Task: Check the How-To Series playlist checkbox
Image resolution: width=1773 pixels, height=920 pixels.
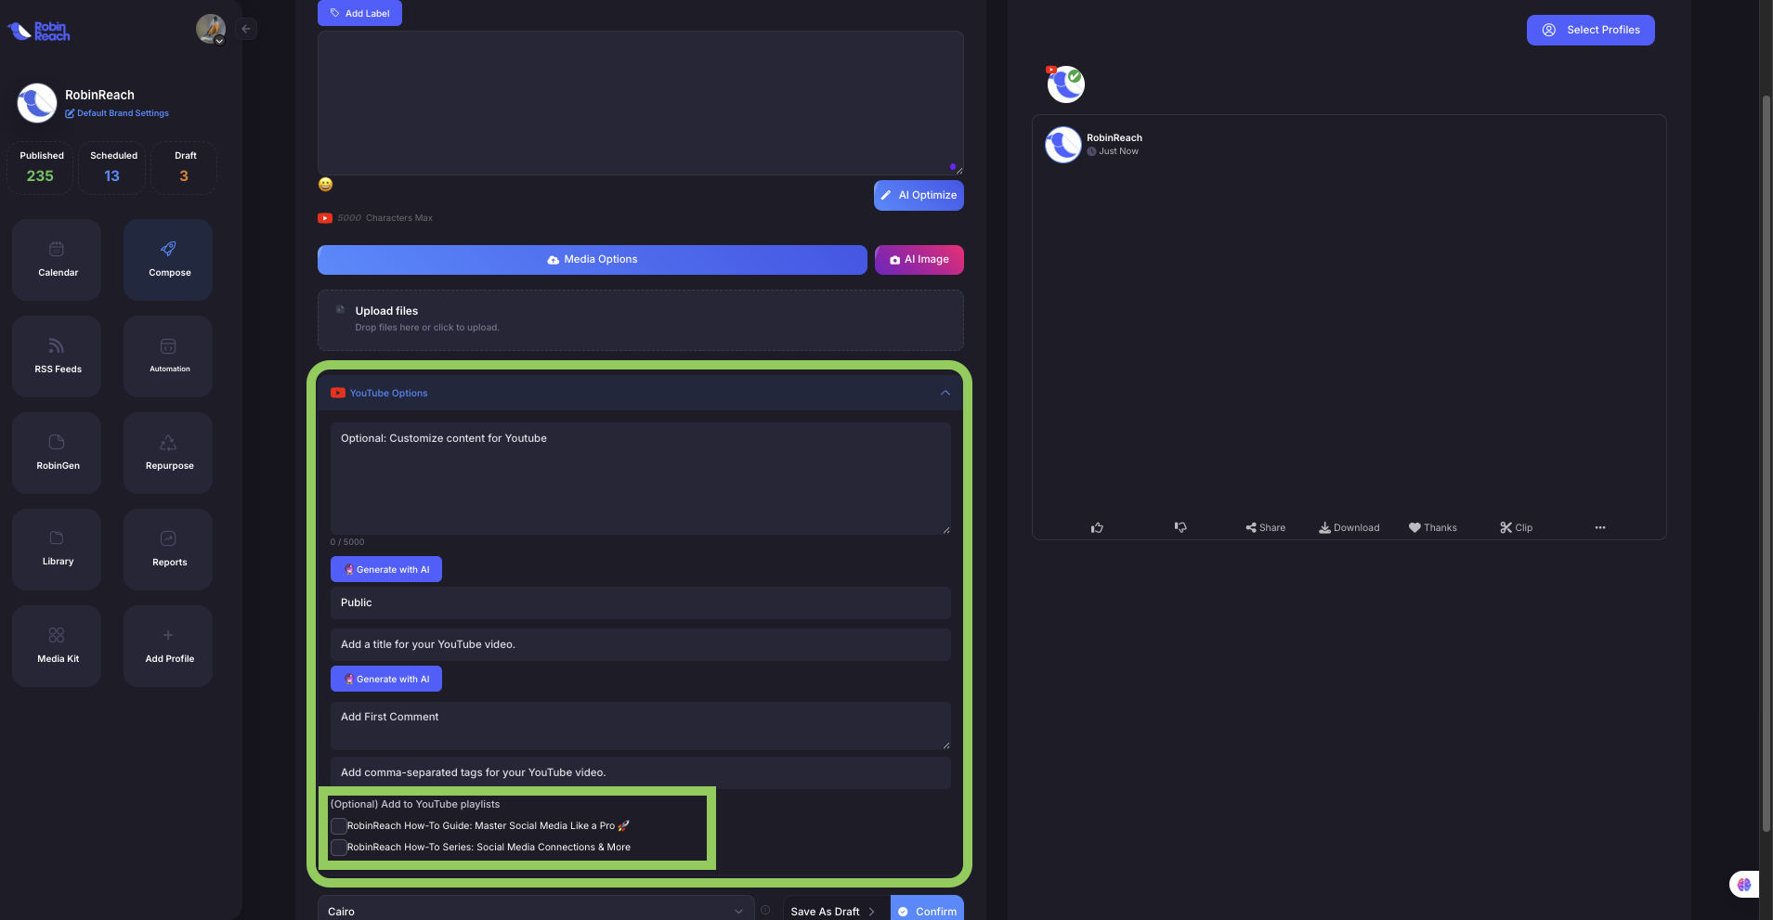Action: tap(339, 848)
